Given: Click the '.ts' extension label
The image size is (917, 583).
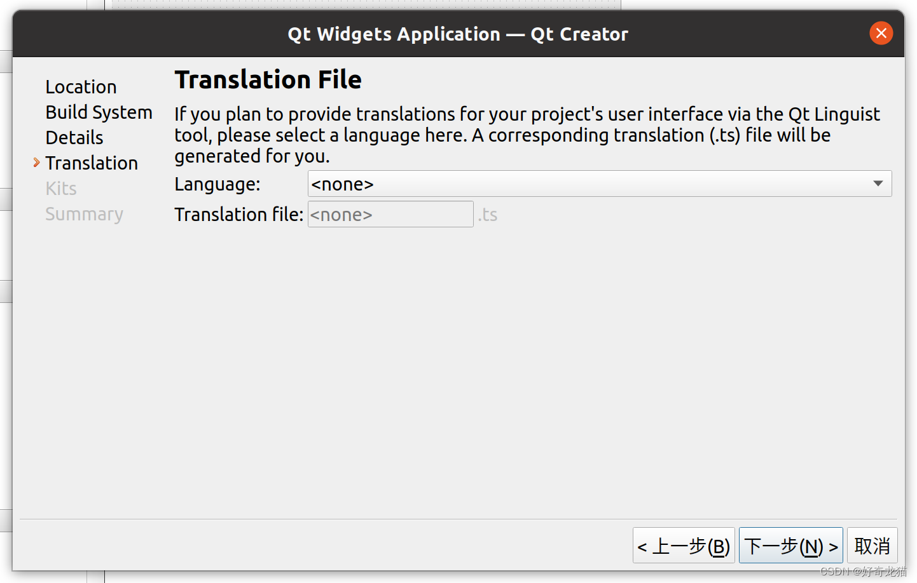Looking at the screenshot, I should point(487,215).
